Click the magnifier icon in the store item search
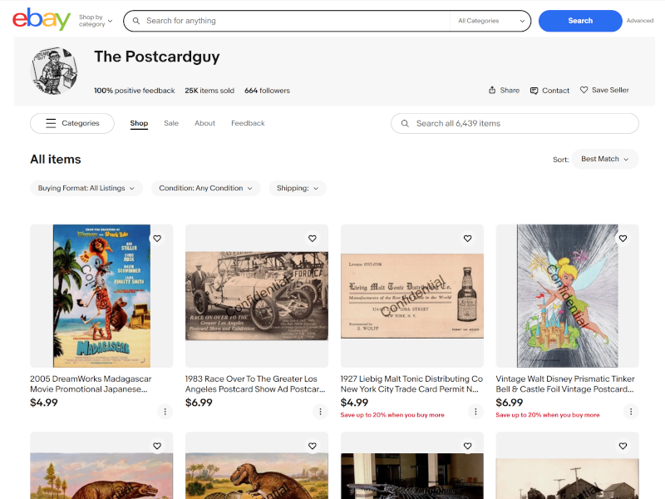 [x=405, y=122]
